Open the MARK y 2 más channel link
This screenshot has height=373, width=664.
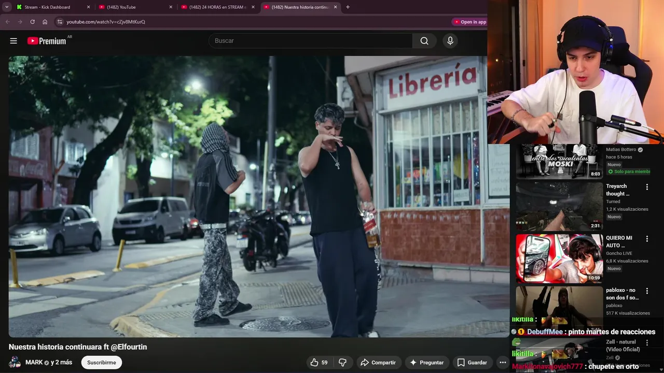coord(49,362)
